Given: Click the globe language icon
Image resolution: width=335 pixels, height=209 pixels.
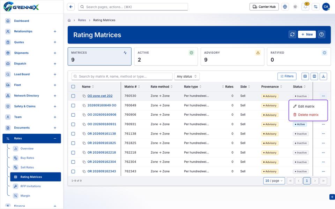Looking at the screenshot, I should [x=285, y=7].
